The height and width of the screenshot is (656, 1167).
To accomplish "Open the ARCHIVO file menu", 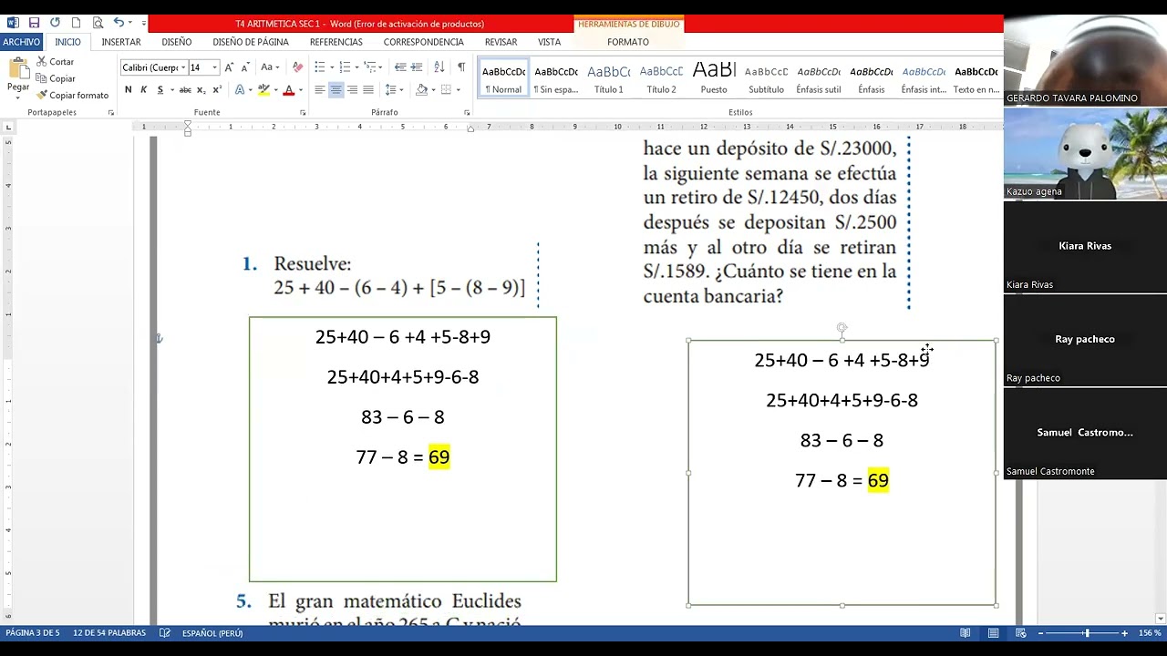I will click(21, 42).
